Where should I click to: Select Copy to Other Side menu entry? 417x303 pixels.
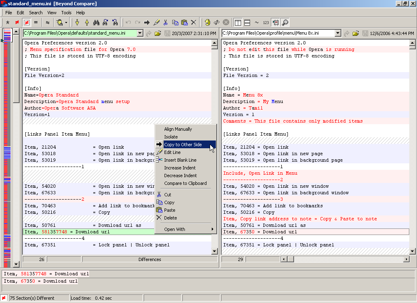click(x=186, y=145)
